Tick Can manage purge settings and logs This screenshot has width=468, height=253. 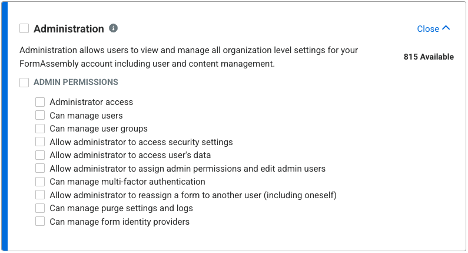click(x=40, y=208)
